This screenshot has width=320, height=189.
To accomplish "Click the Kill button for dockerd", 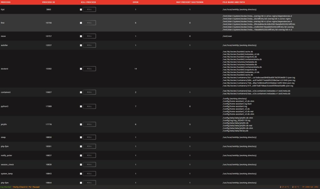I will pyautogui.click(x=89, y=69).
